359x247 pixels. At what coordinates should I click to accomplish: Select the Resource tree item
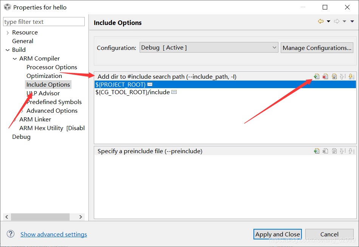[25, 33]
